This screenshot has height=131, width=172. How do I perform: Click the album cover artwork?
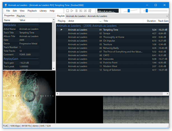point(29,97)
